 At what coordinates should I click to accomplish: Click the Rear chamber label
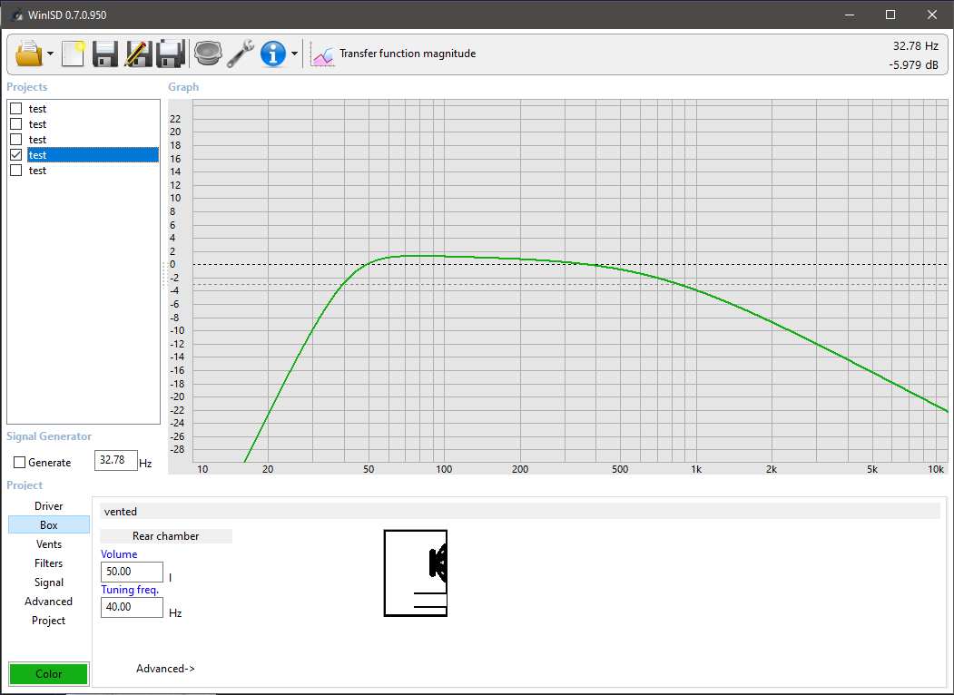[x=165, y=535]
